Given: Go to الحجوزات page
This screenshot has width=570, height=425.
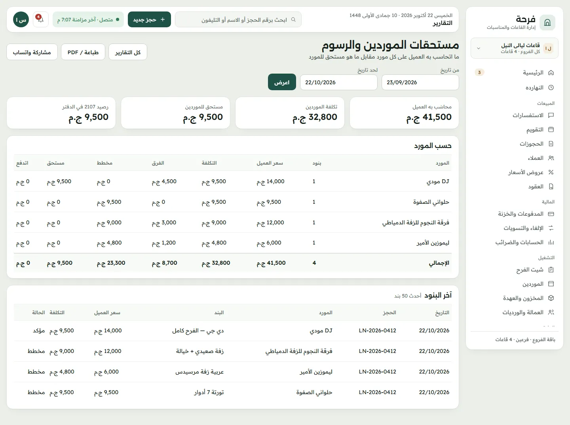Looking at the screenshot, I should point(515,144).
